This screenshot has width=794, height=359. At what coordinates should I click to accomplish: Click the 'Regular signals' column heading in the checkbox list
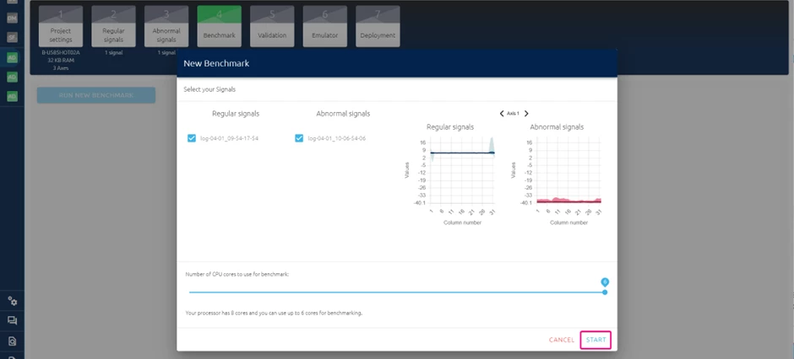tap(236, 114)
